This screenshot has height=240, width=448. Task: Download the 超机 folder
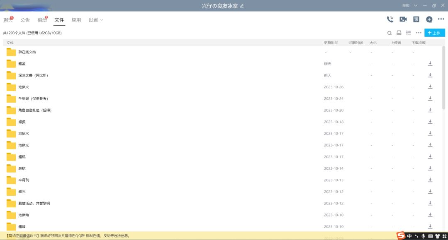(x=430, y=157)
